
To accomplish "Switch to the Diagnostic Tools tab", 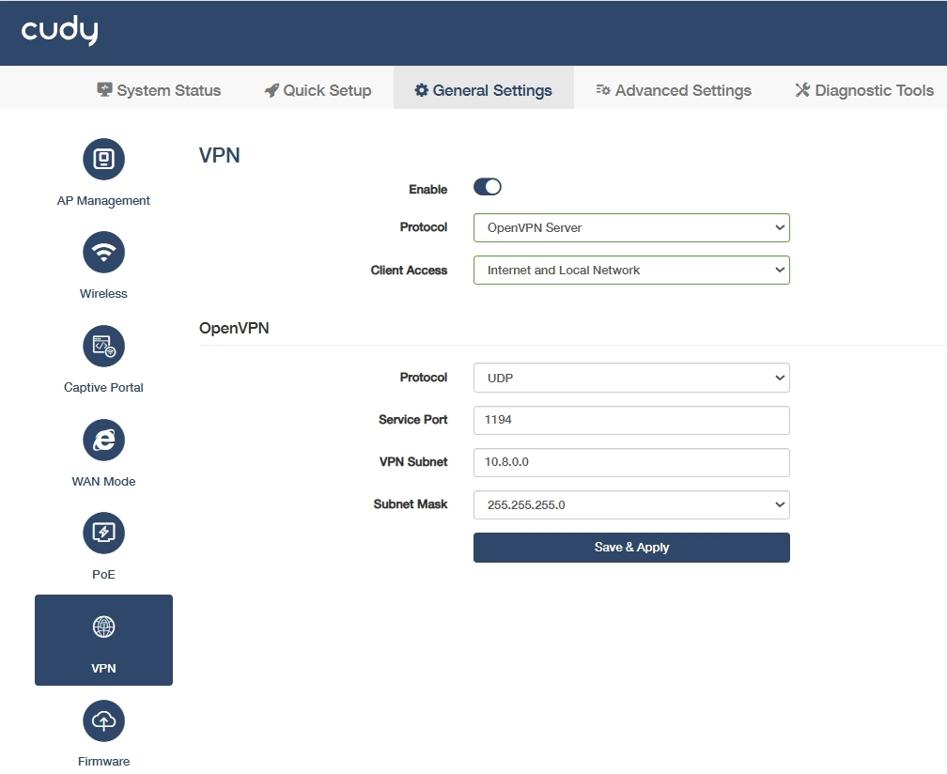I will (864, 90).
